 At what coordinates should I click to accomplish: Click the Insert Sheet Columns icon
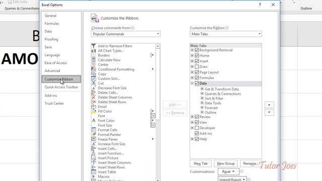coord(94,162)
